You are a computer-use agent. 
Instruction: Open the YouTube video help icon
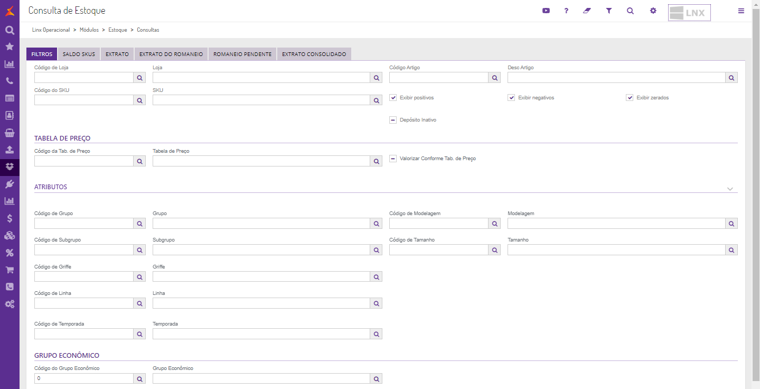point(546,11)
